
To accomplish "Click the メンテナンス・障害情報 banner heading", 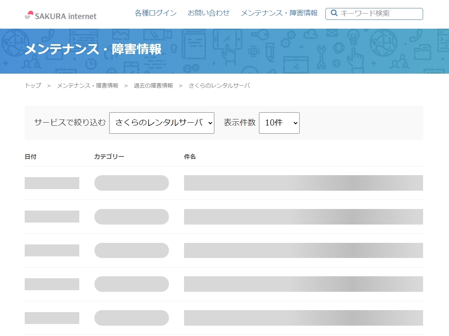I will [93, 49].
